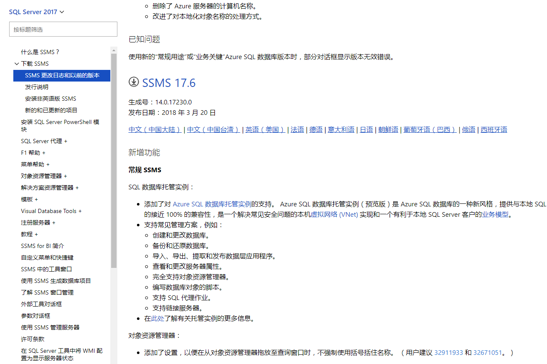Download 中文（中国台湾） version
The height and width of the screenshot is (364, 547).
(214, 129)
